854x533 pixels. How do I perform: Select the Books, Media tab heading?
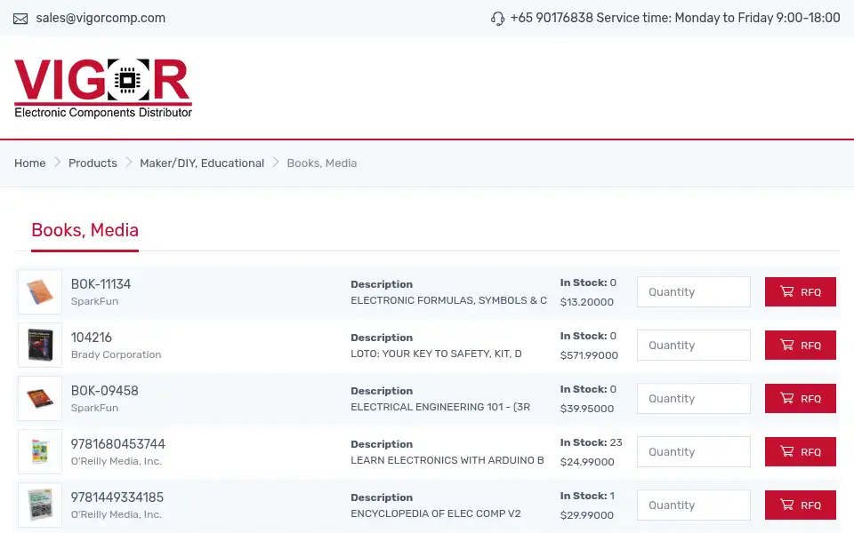pos(85,230)
